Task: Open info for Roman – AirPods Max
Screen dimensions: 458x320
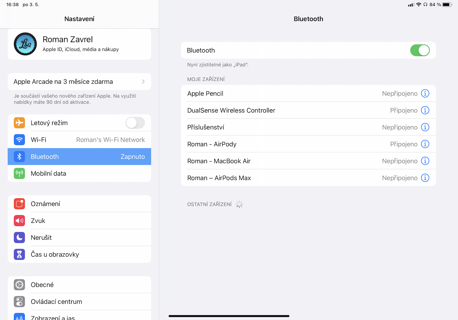Action: (x=425, y=178)
